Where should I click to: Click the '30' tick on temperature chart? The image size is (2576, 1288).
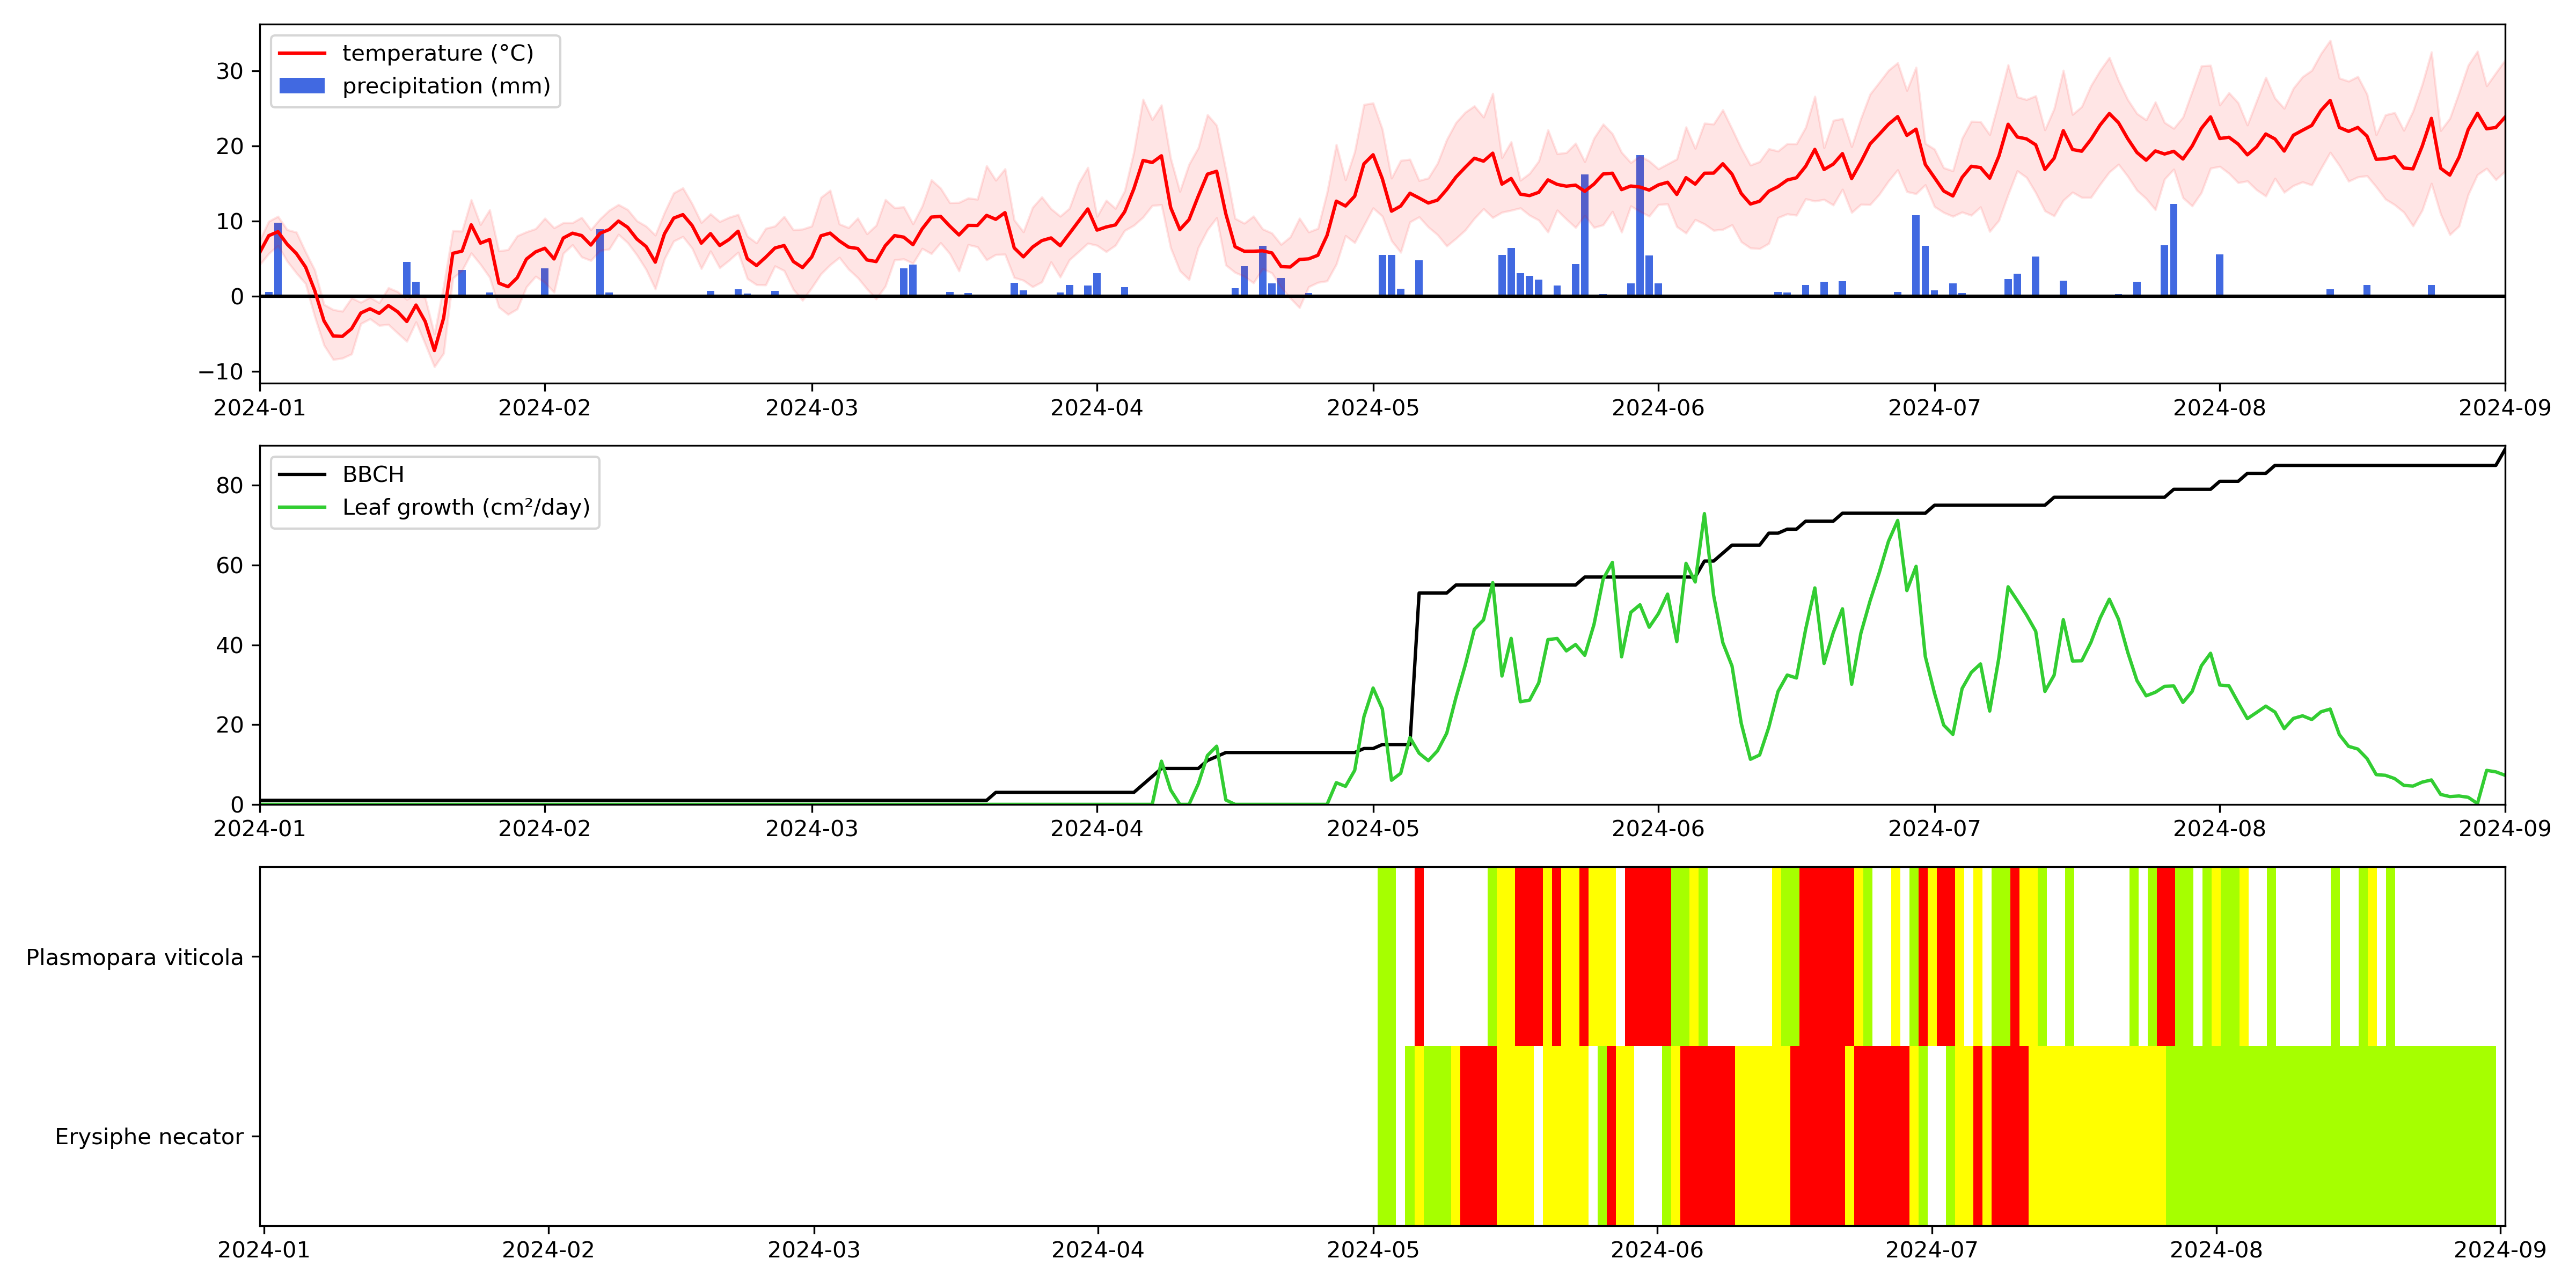click(230, 71)
